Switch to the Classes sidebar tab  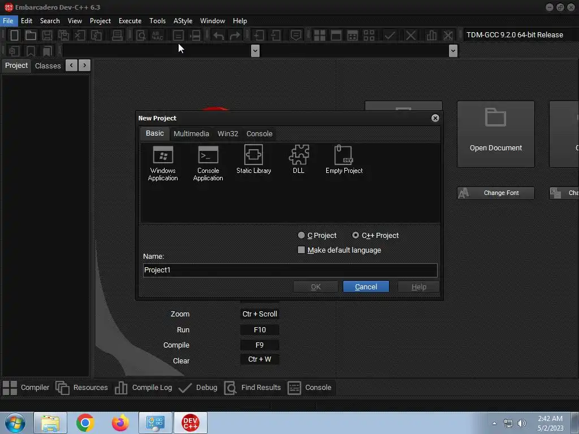(x=48, y=66)
